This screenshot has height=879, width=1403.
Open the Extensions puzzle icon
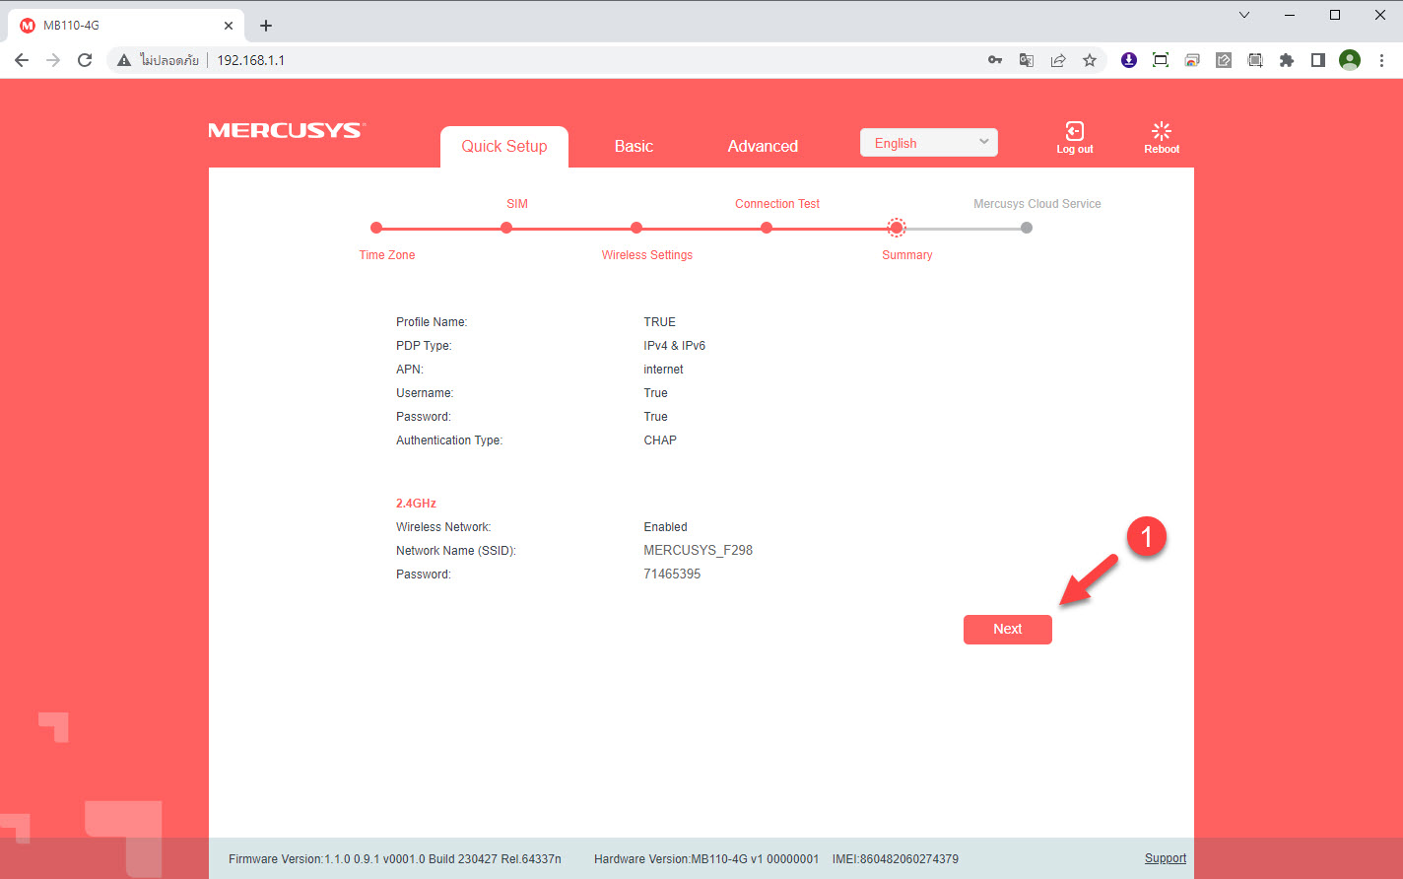1287,60
